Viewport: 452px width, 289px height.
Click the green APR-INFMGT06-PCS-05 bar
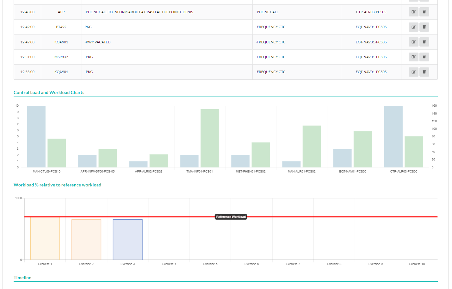click(108, 158)
